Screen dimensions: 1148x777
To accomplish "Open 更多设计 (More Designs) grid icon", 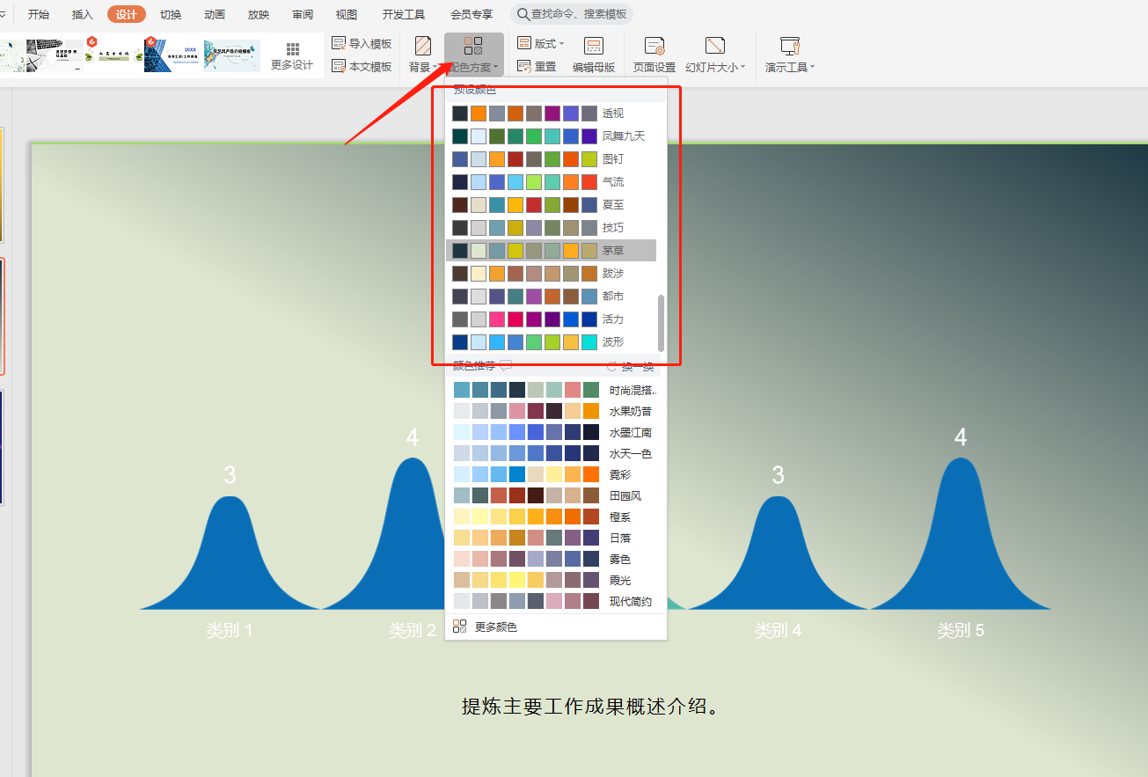I will tap(292, 49).
